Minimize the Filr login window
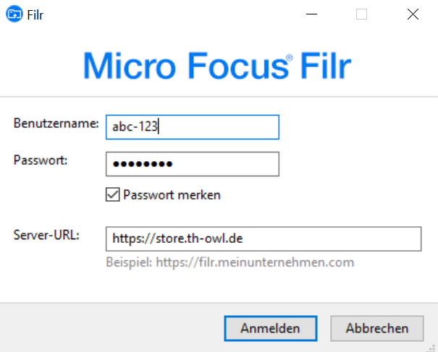 311,14
